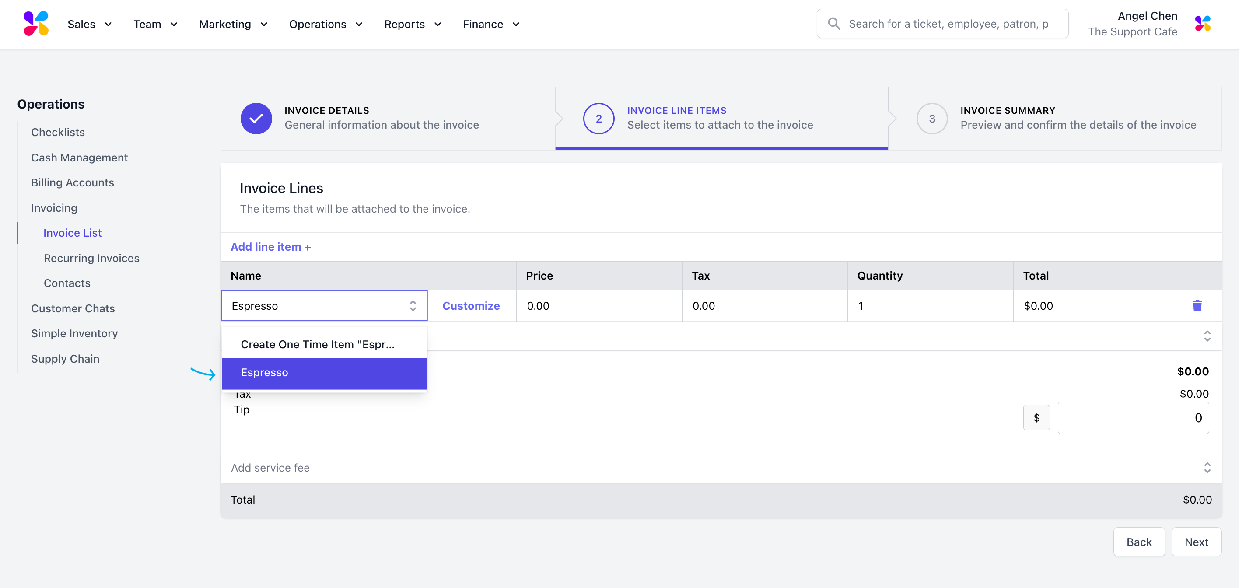This screenshot has height=588, width=1239.
Task: Open Cash Management in sidebar
Action: (x=79, y=157)
